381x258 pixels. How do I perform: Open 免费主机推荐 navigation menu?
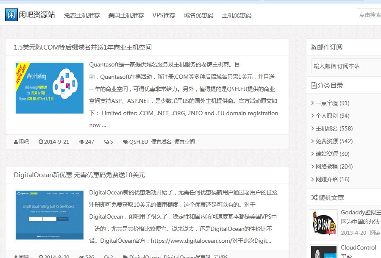point(82,15)
